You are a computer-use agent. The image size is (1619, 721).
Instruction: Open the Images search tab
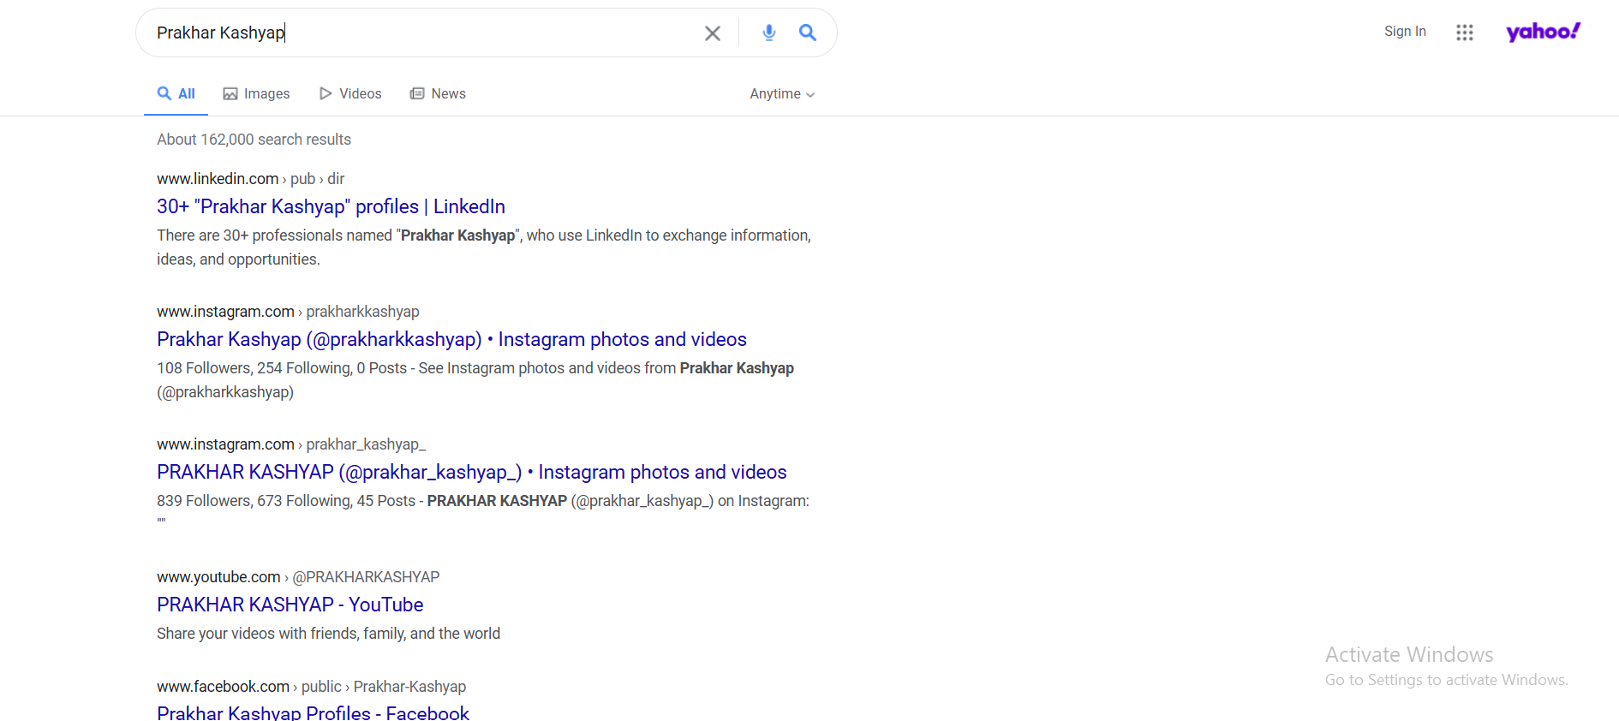click(x=256, y=94)
